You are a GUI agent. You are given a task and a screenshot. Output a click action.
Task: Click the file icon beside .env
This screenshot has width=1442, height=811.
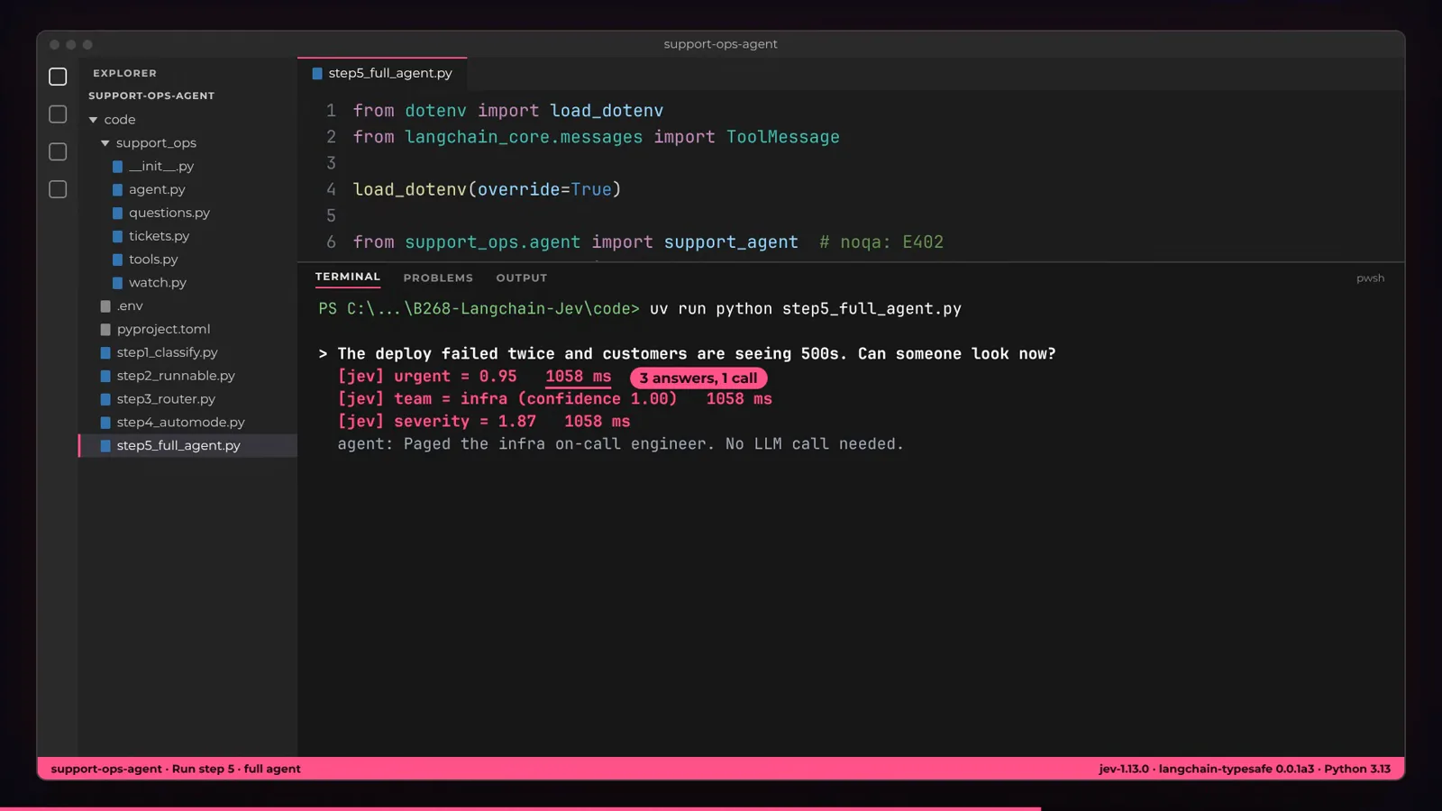(x=105, y=306)
